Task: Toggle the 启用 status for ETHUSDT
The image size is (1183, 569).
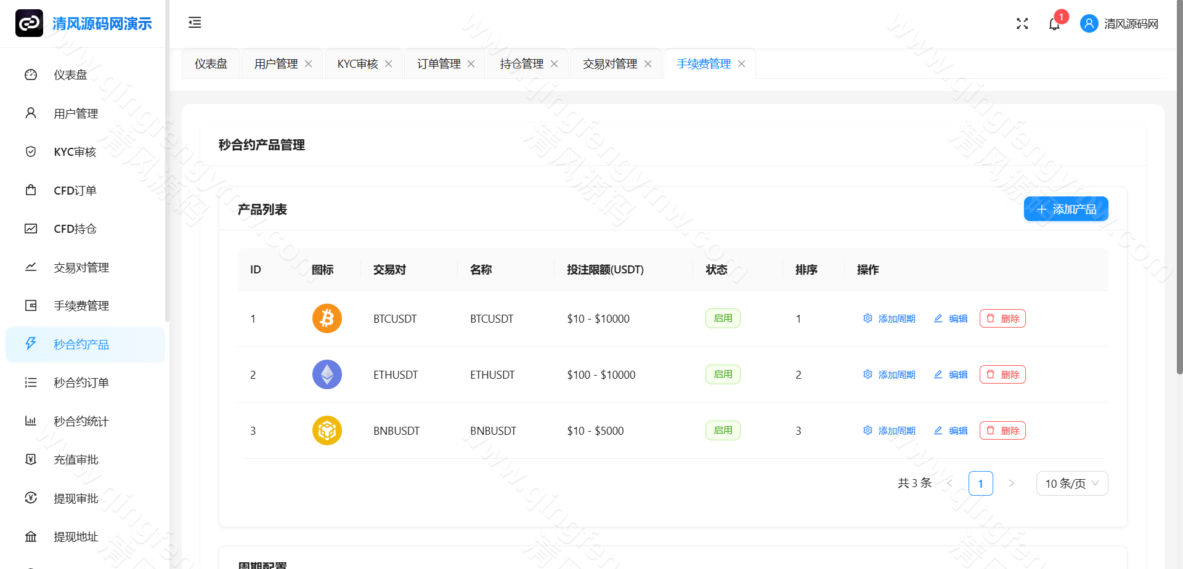Action: point(723,374)
